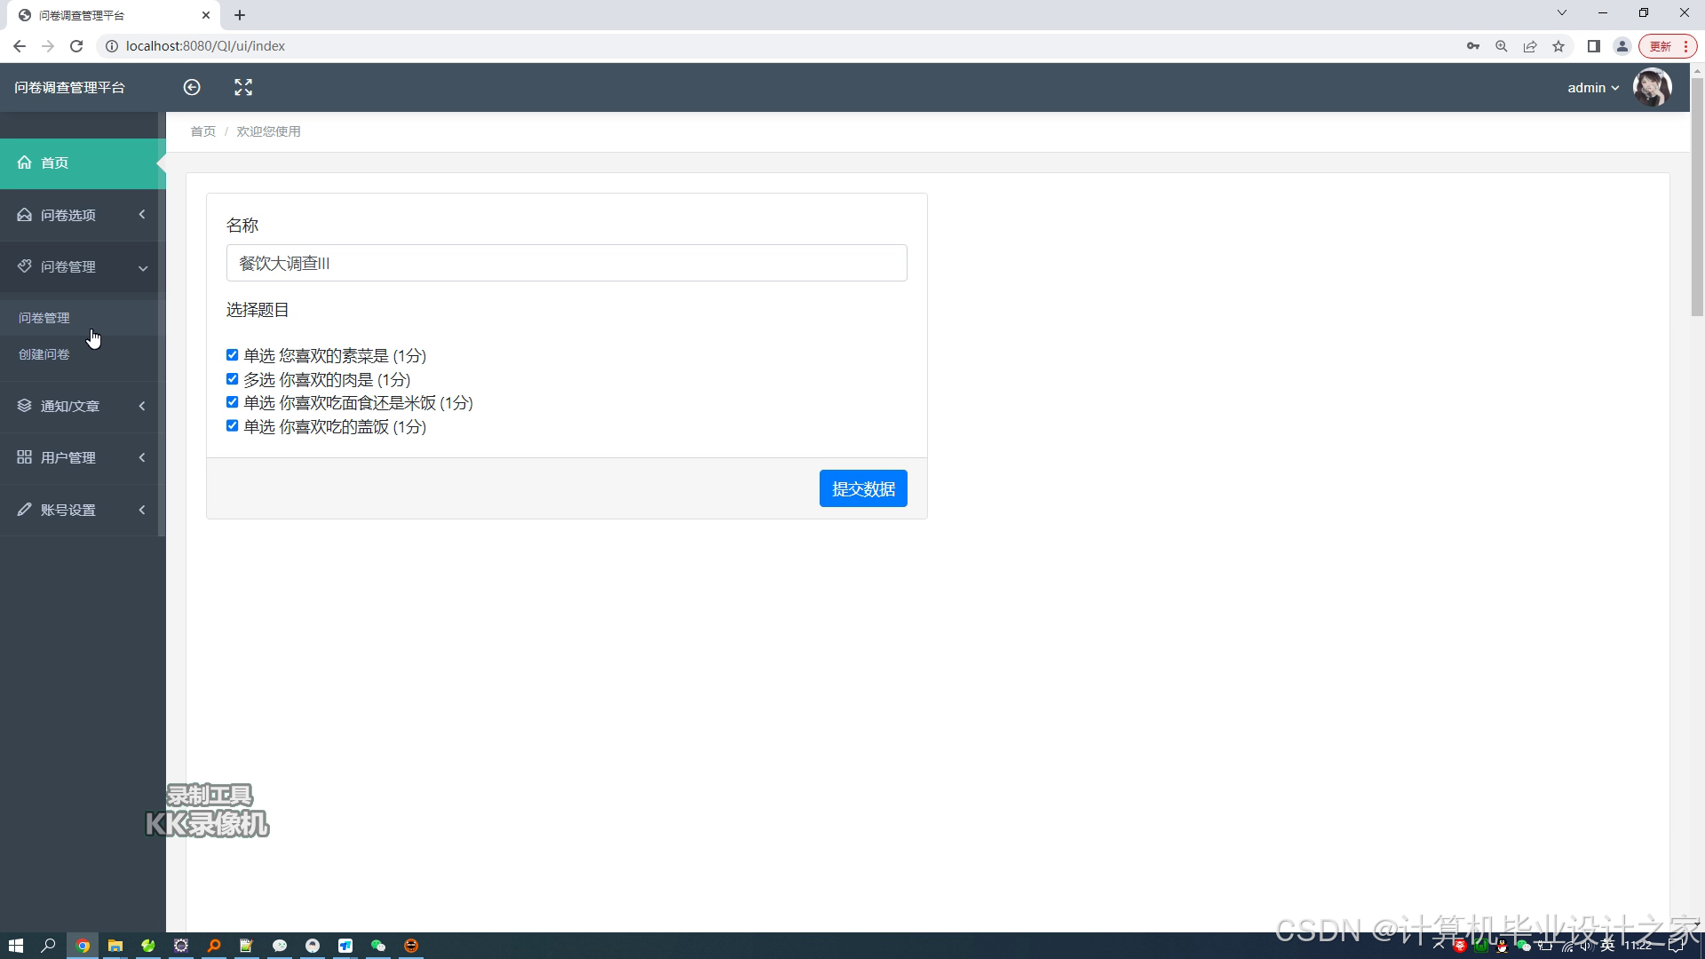Select 创建问卷 in the sidebar
1705x959 pixels.
pos(44,354)
